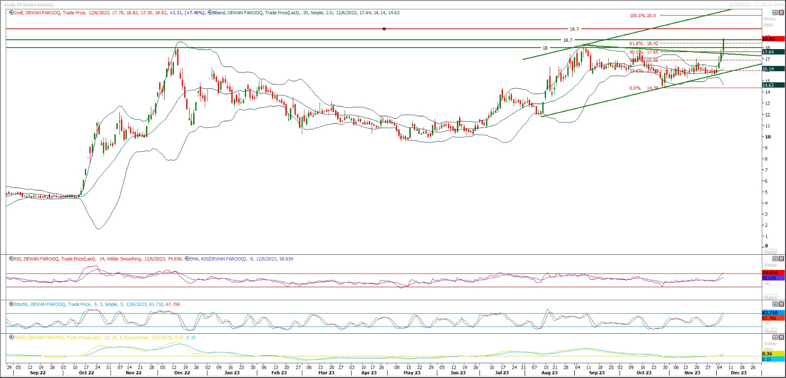Toggle Auto scale on the price axis

click(x=770, y=252)
